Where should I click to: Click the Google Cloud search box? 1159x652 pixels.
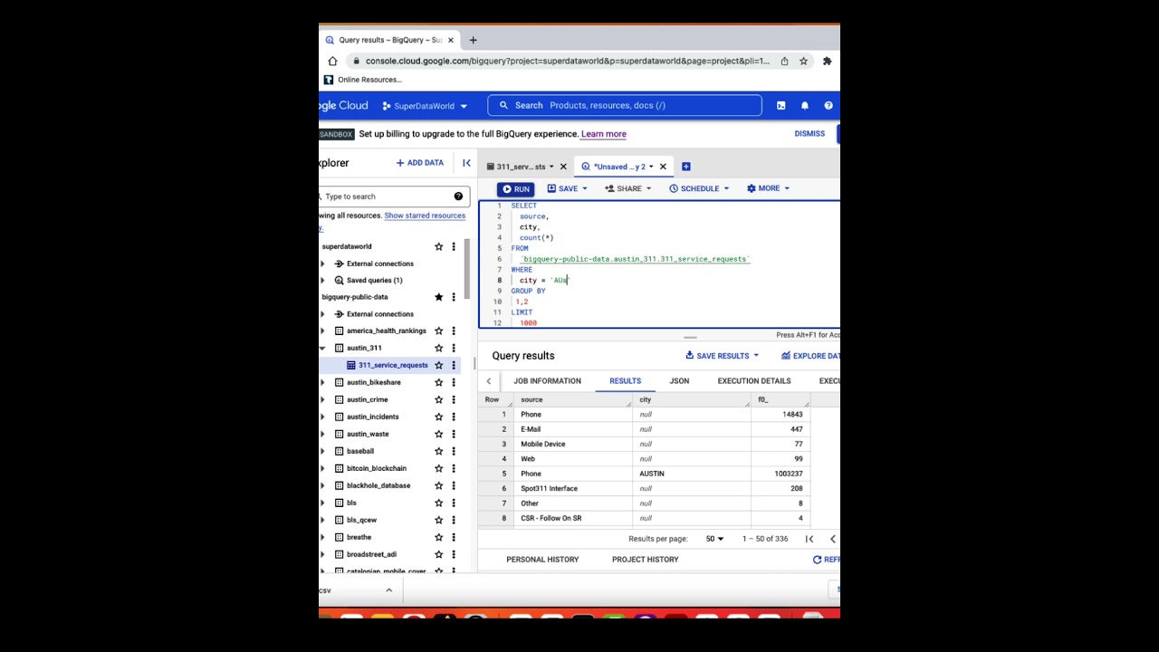point(625,106)
